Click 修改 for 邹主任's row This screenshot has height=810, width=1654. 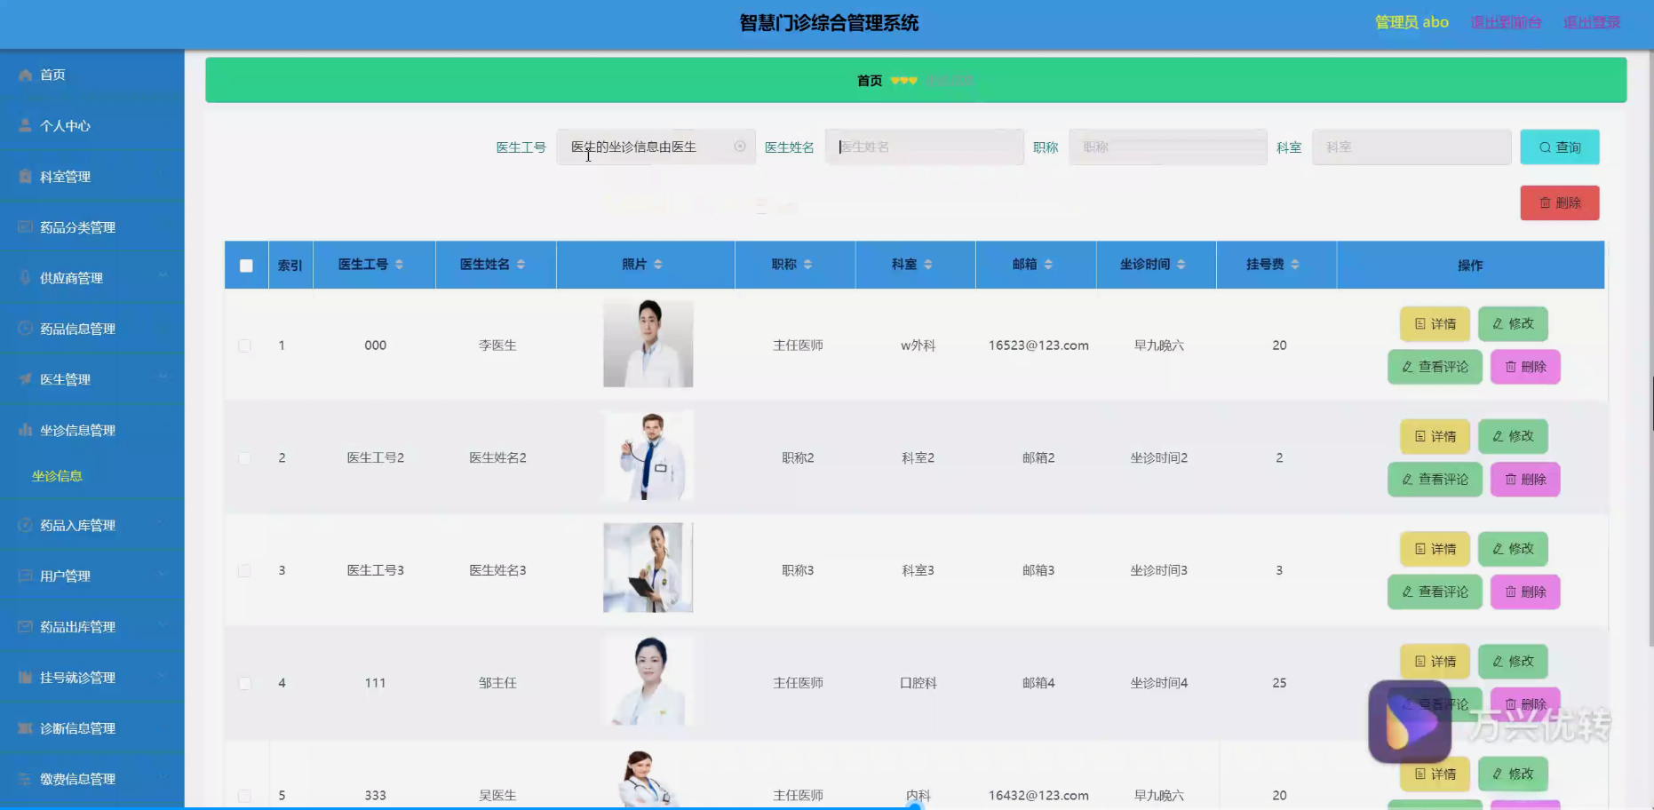click(1513, 662)
